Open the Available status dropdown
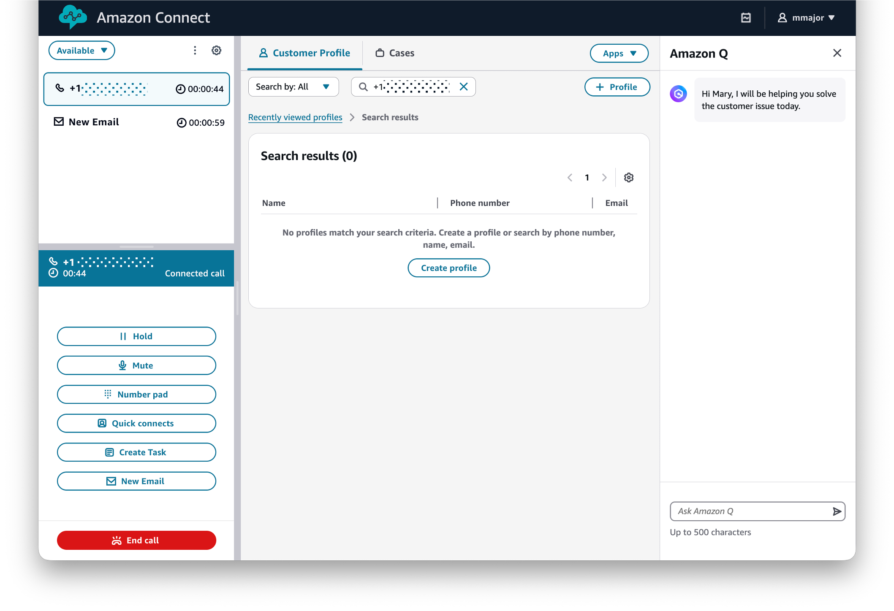894x611 pixels. pyautogui.click(x=82, y=50)
